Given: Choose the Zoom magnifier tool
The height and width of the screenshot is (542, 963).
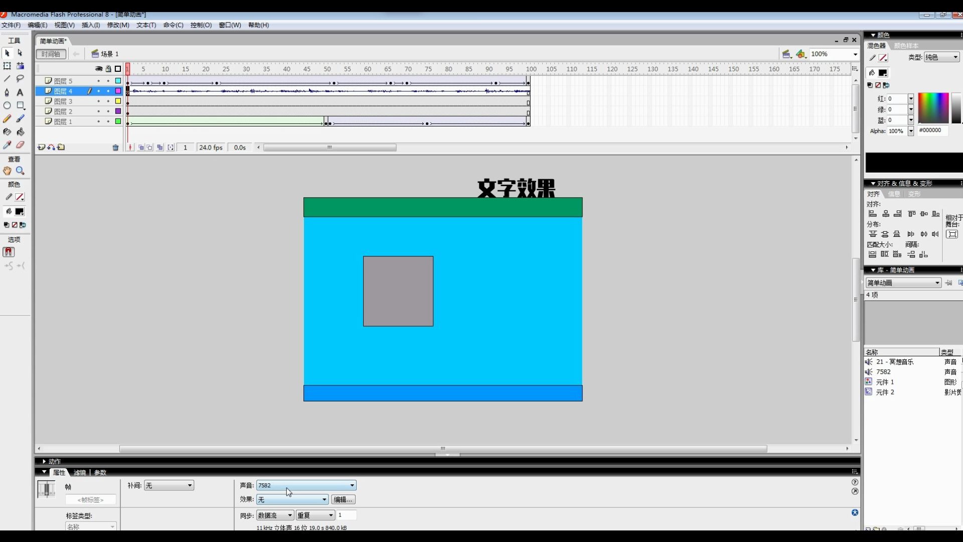Looking at the screenshot, I should point(20,171).
